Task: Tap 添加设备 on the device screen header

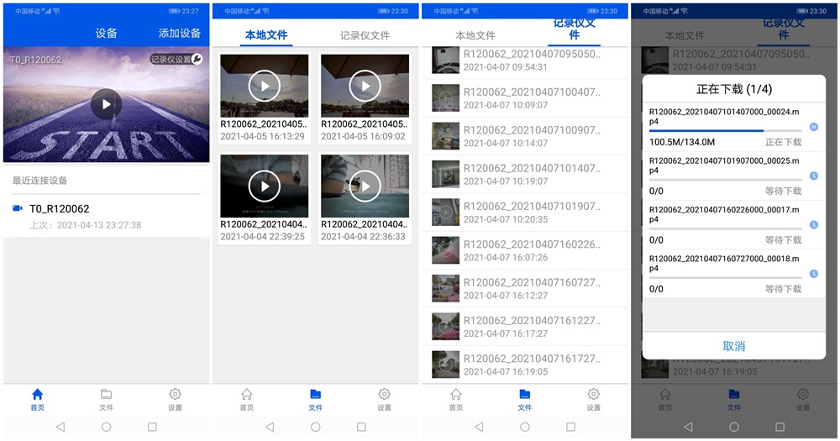Action: pos(179,34)
